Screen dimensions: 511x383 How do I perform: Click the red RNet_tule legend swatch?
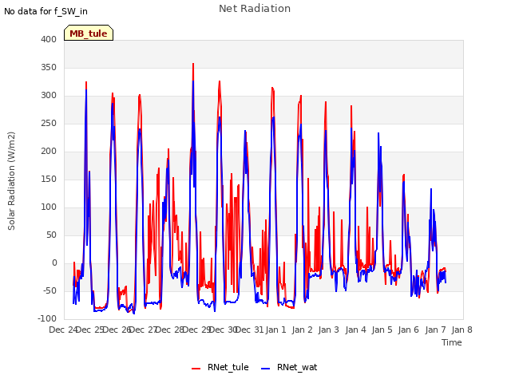point(196,369)
